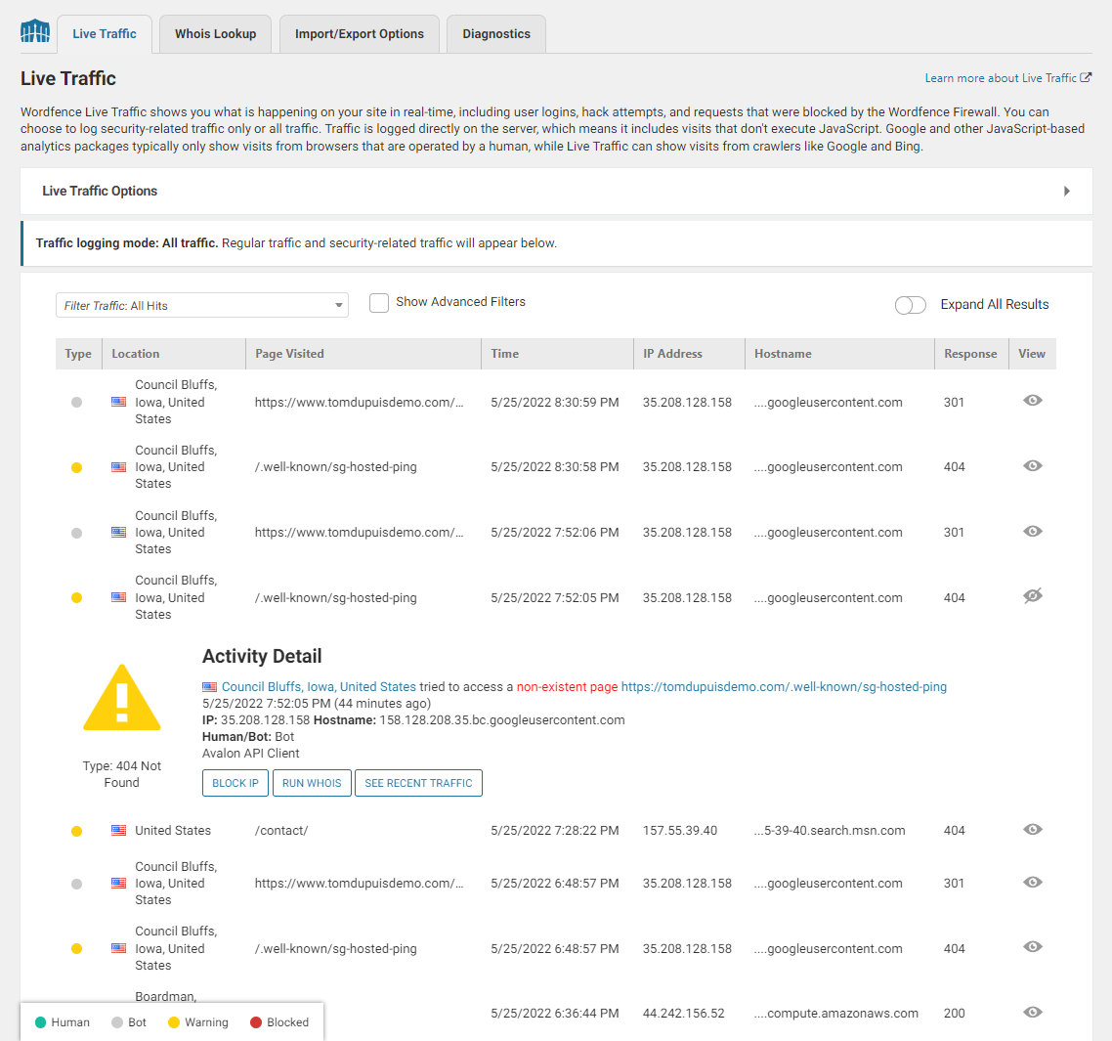Click the Wordfence fence logo icon
1112x1041 pixels.
35,31
